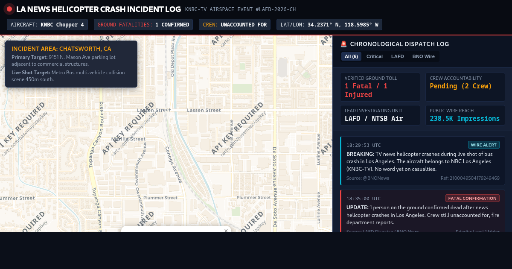512x269 pixels.
Task: Click the Primary Target line in the overlay
Action: (x=64, y=61)
